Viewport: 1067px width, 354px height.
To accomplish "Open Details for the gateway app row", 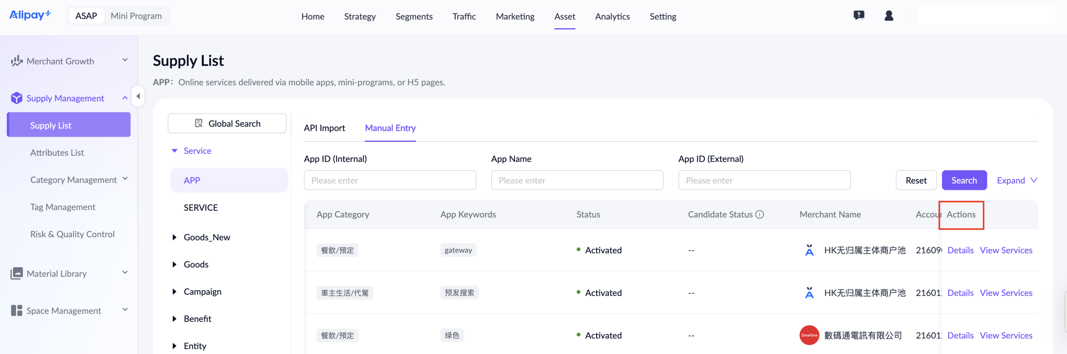I will click(x=960, y=250).
